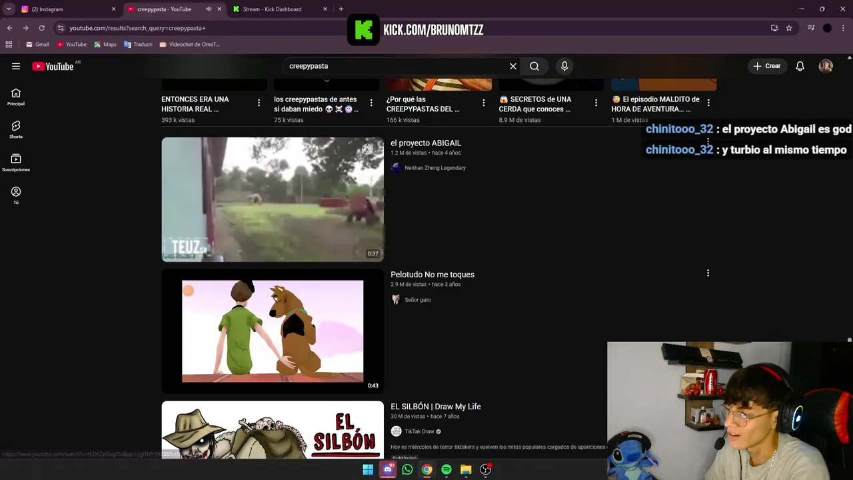Open the Gmail bookmark

37,45
